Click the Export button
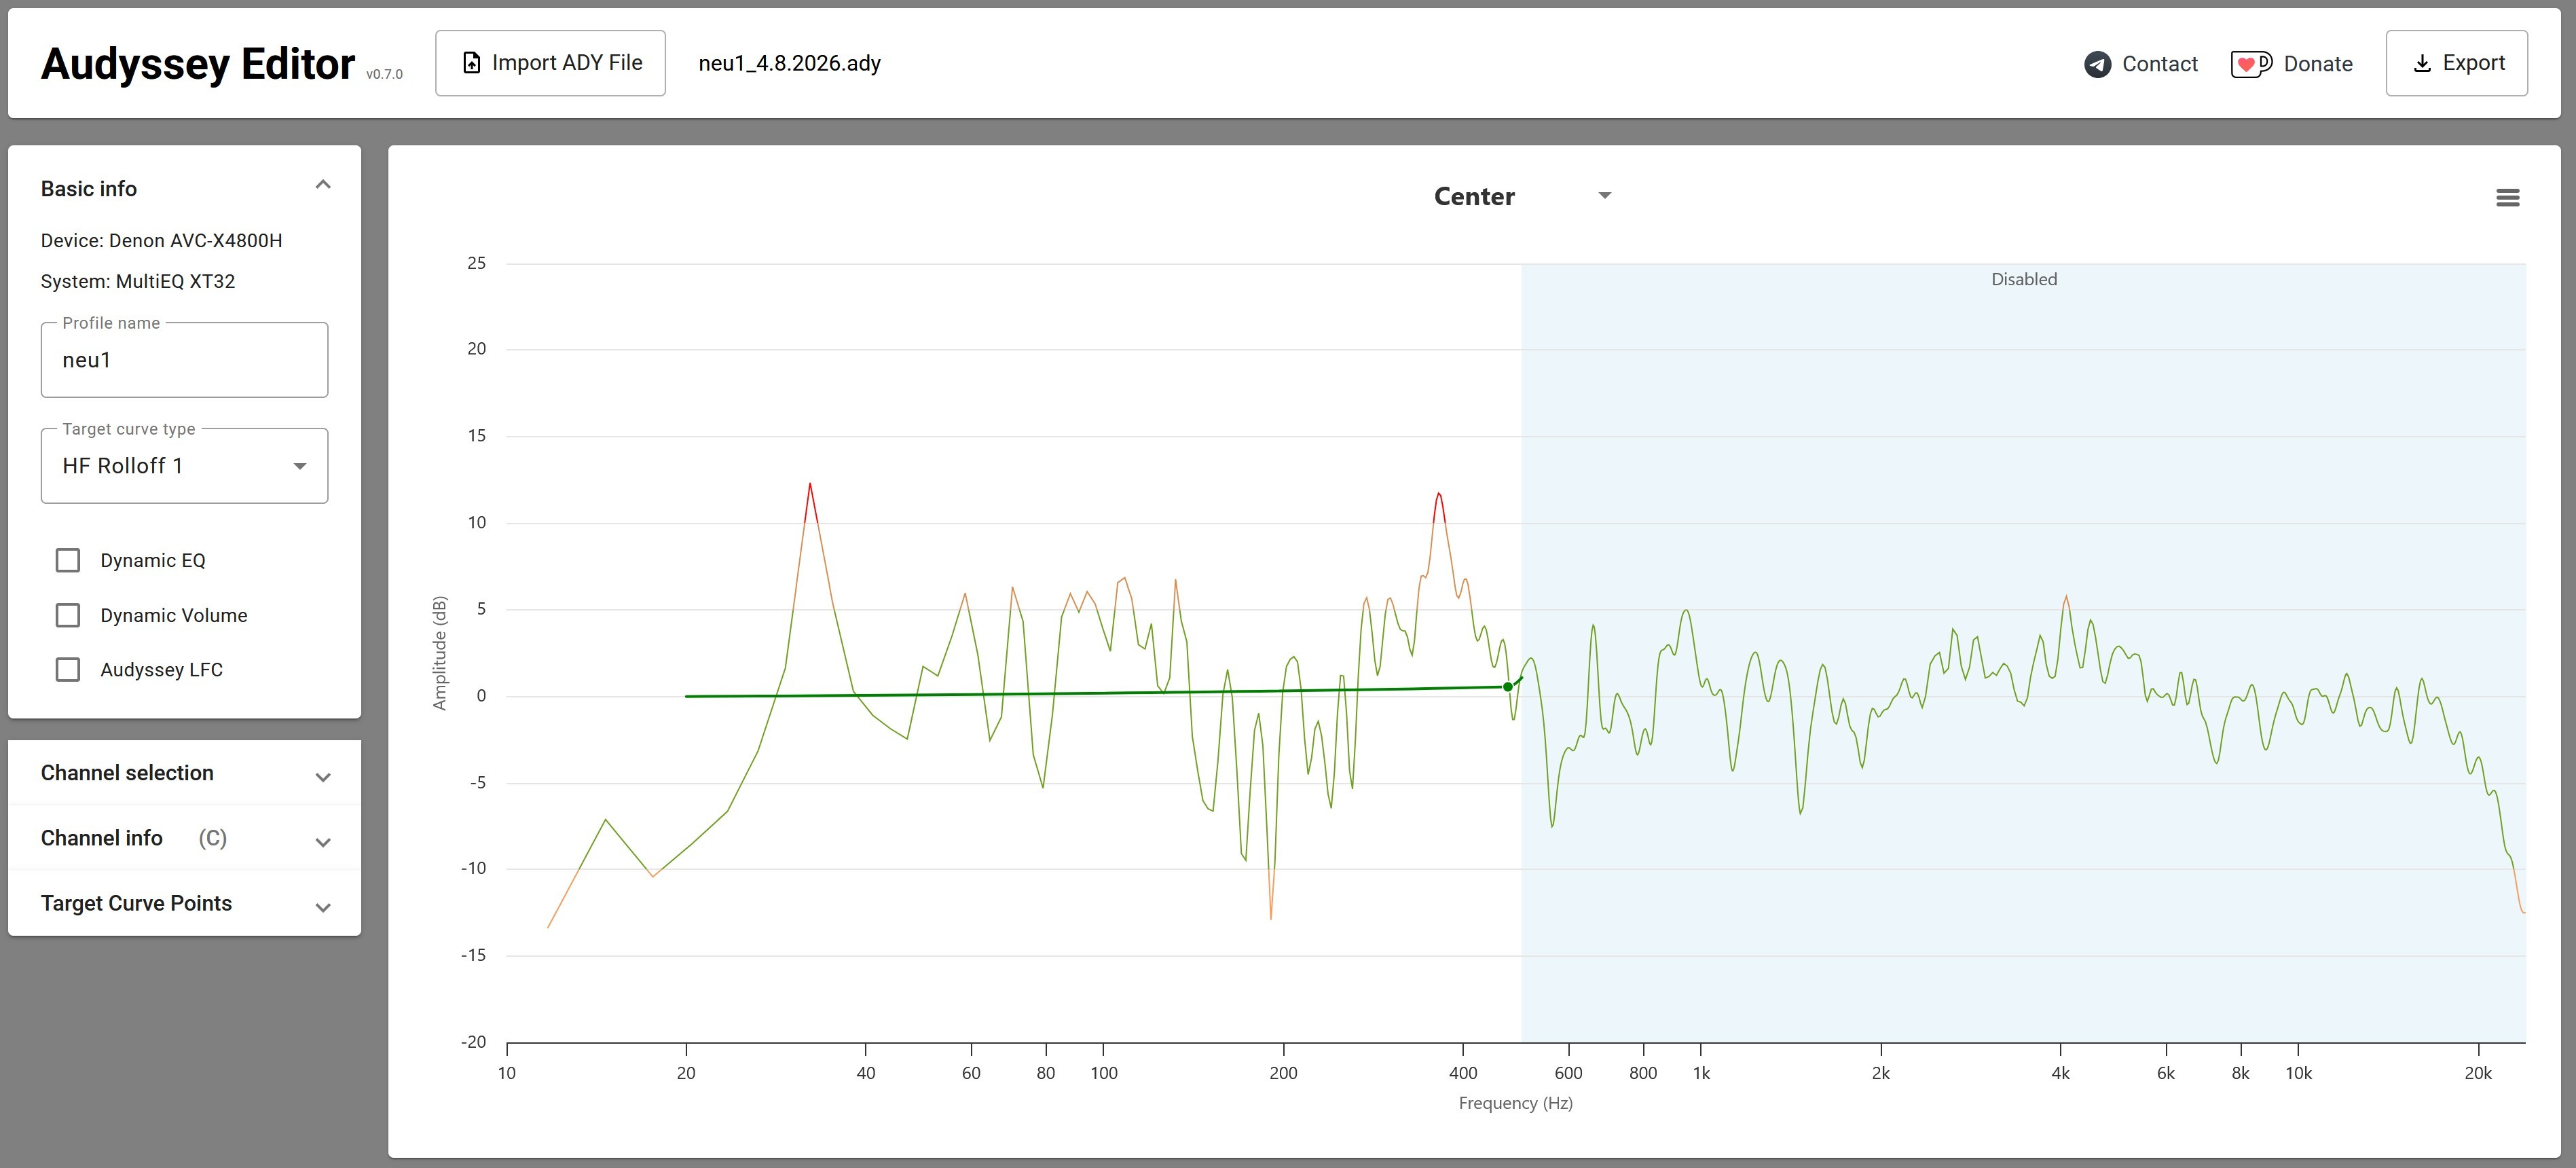 [x=2456, y=63]
